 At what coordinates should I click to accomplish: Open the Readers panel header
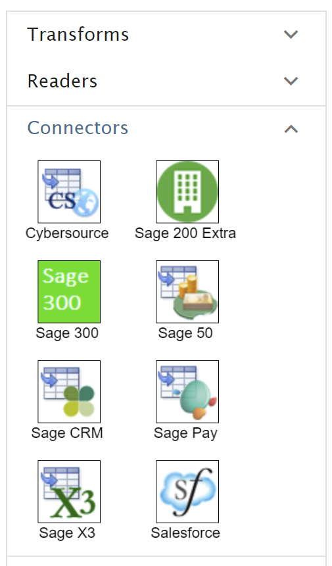click(166, 82)
